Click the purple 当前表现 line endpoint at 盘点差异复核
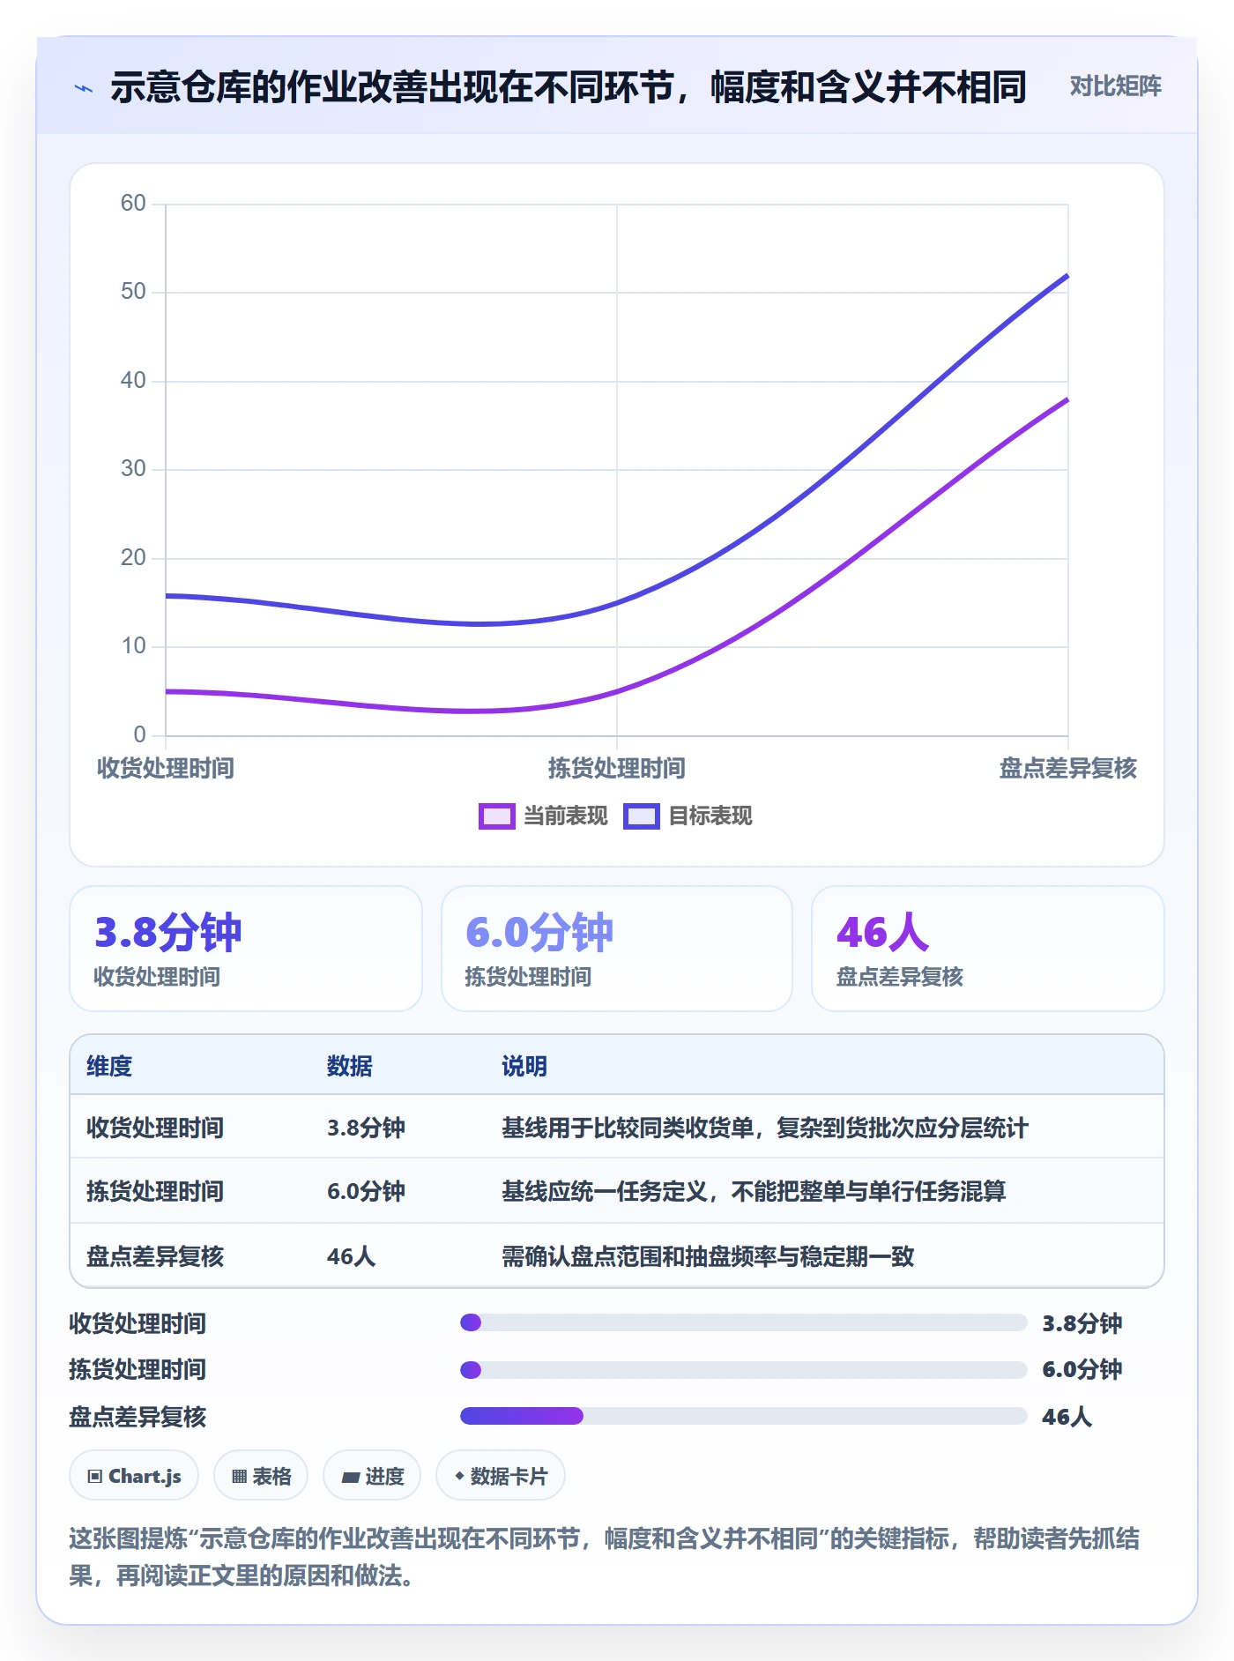This screenshot has height=1661, width=1234. pyautogui.click(x=1067, y=399)
